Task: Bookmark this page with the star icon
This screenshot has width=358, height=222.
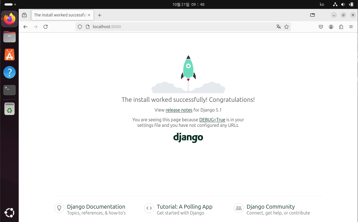Action: point(287,27)
